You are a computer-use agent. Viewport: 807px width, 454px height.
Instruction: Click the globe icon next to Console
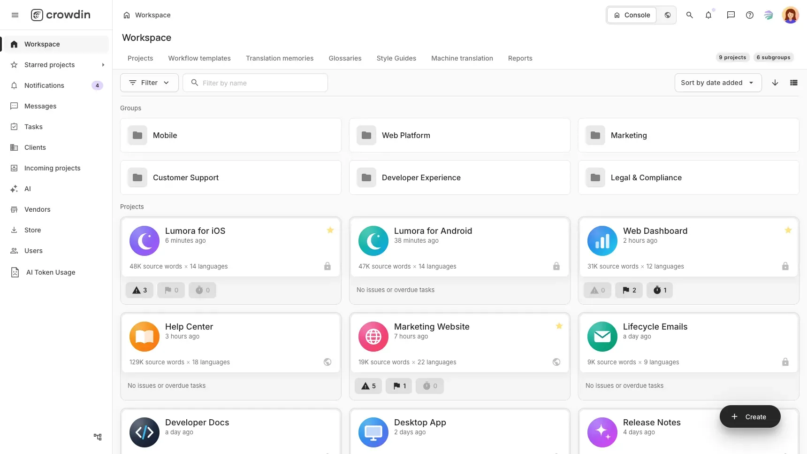[x=668, y=15]
